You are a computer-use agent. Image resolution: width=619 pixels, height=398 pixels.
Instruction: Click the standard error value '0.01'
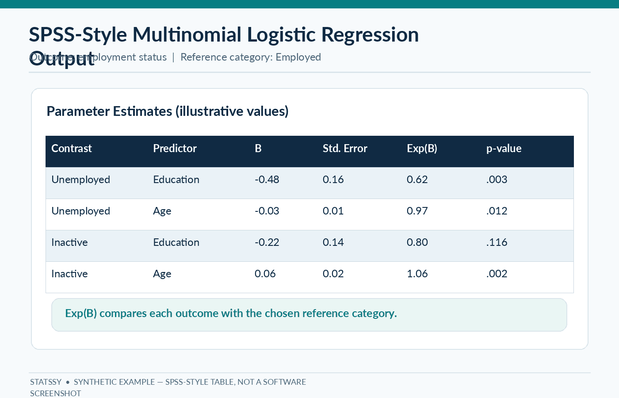(x=333, y=211)
